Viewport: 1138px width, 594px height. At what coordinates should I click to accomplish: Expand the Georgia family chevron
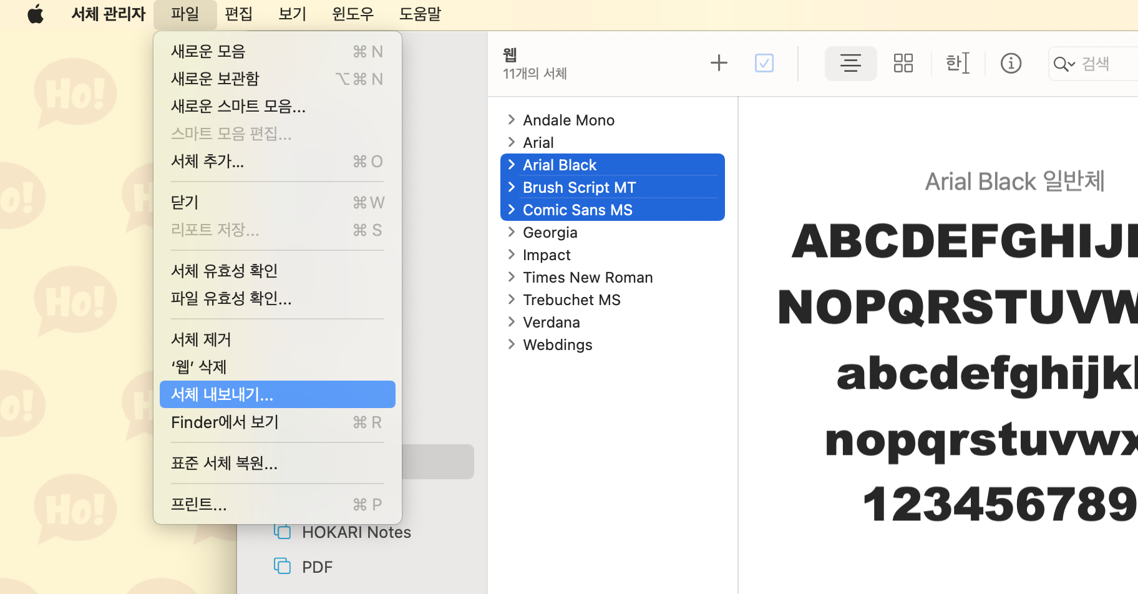[512, 232]
